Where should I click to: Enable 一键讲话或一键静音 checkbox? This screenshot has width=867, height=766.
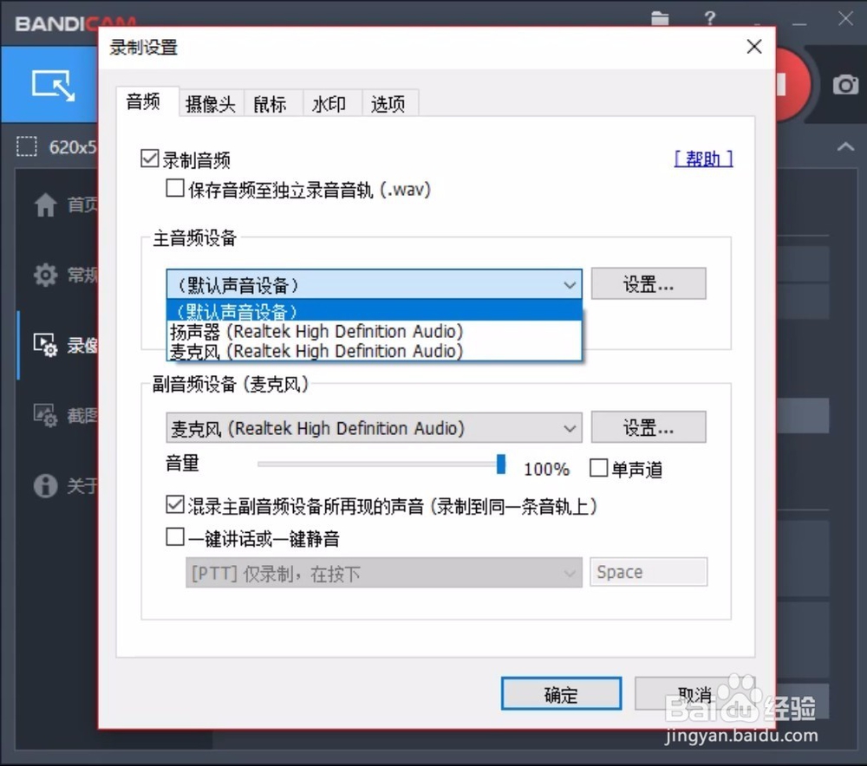tap(175, 536)
